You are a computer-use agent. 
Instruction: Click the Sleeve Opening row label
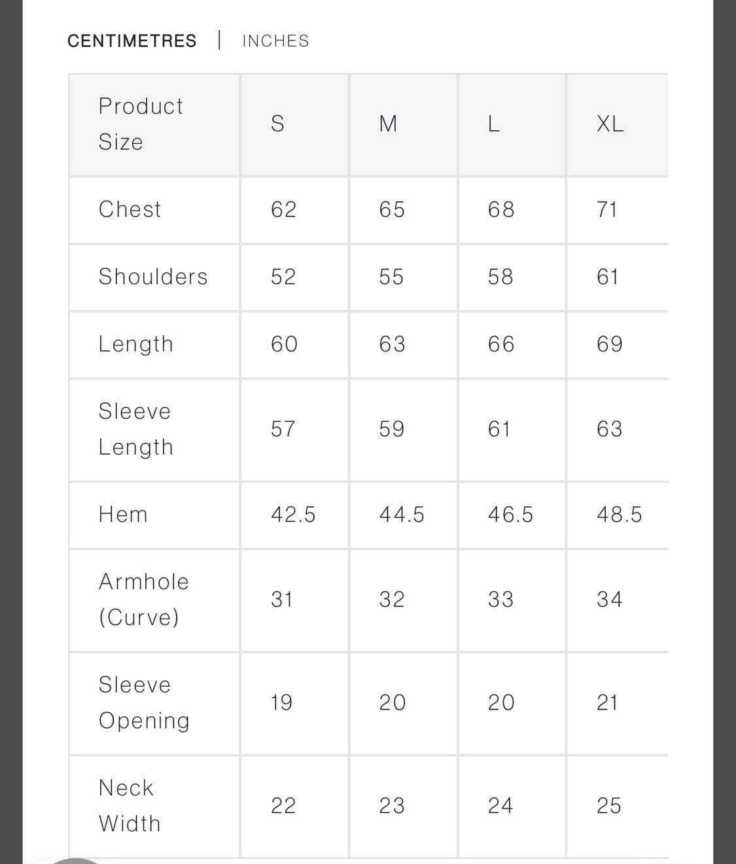144,702
